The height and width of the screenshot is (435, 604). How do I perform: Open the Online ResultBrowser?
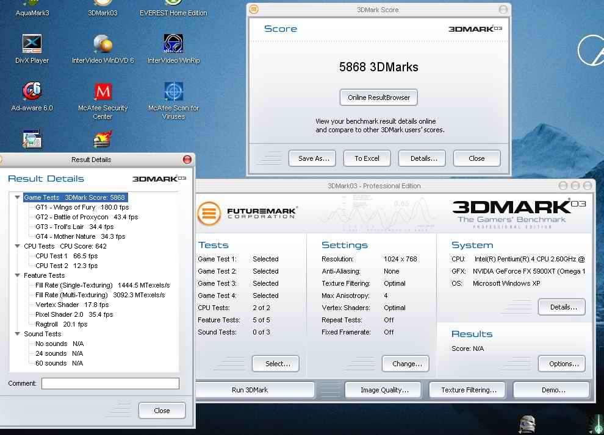379,97
